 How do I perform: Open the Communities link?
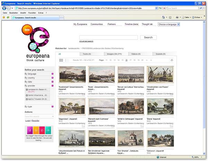pos(97,24)
